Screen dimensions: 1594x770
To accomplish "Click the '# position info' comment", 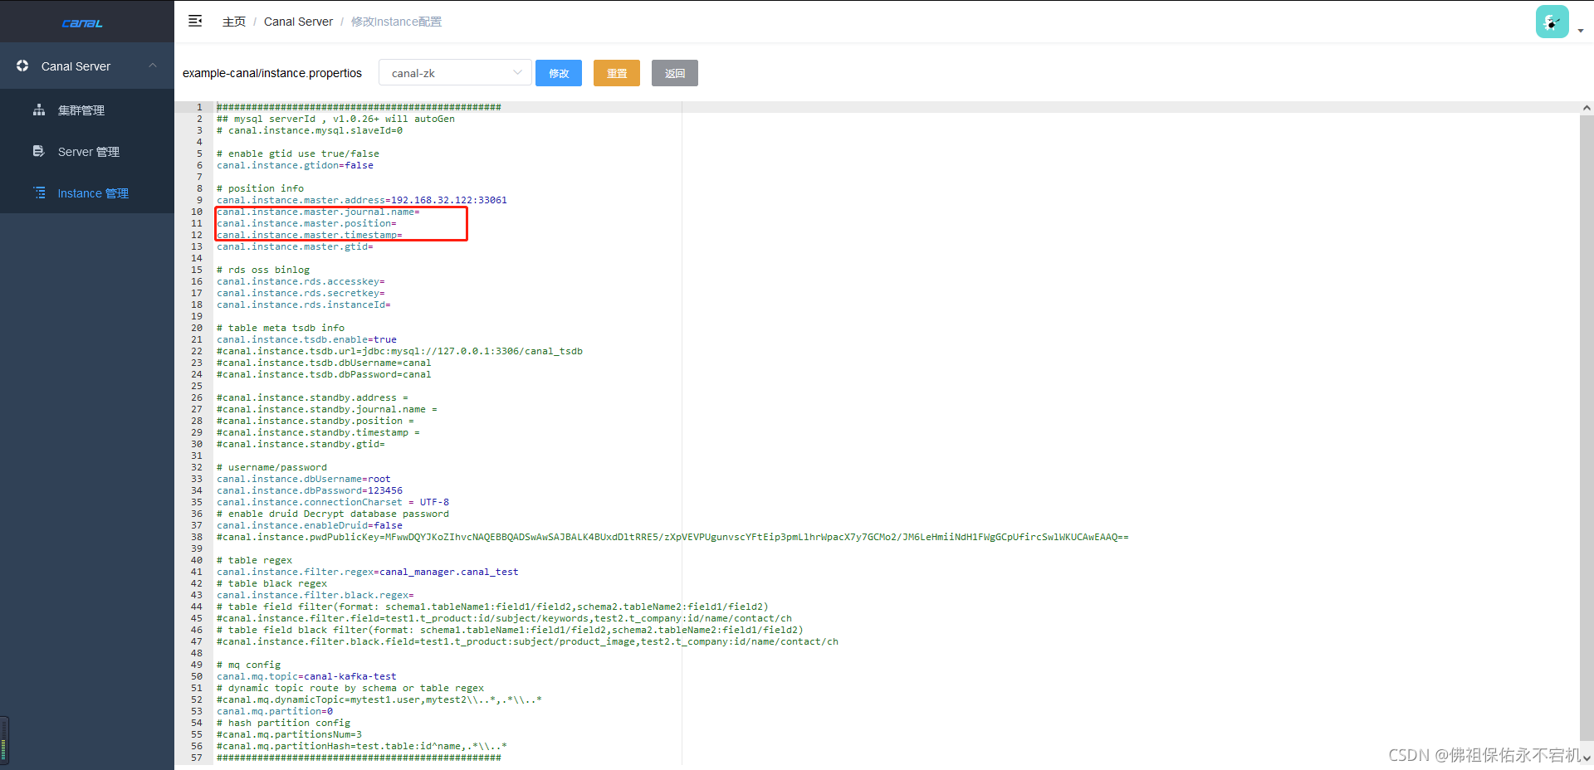I will click(x=260, y=188).
